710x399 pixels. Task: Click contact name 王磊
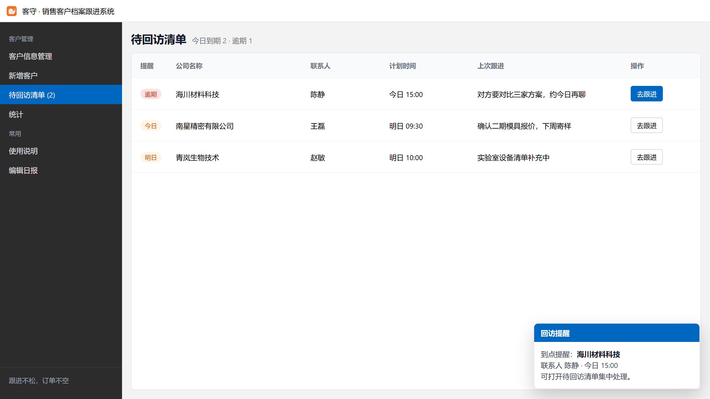coord(318,126)
